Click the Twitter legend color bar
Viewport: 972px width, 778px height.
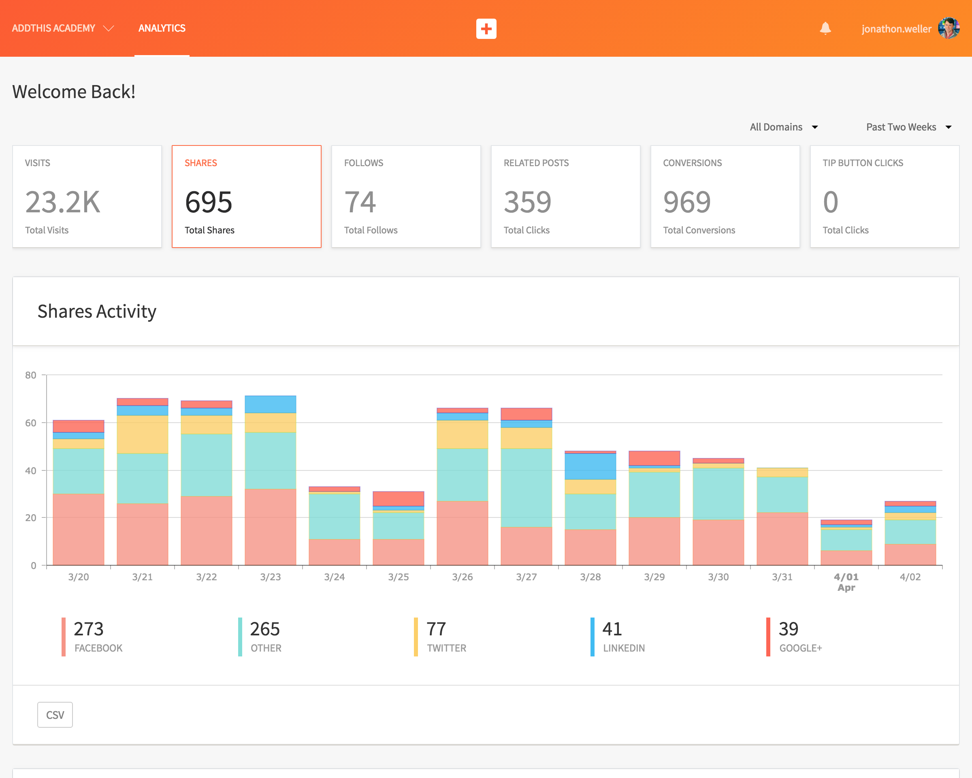click(x=416, y=637)
